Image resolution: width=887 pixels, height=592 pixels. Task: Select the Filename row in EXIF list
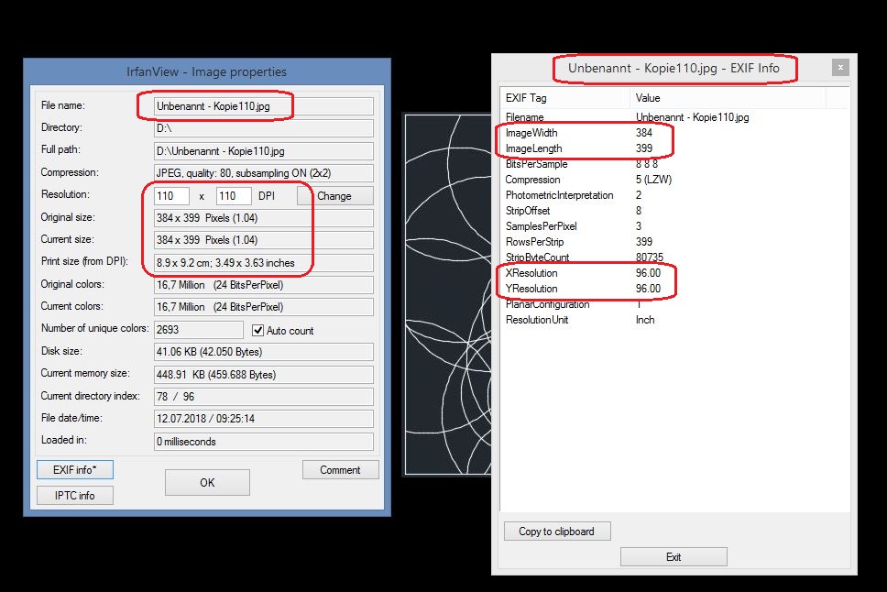click(x=674, y=117)
